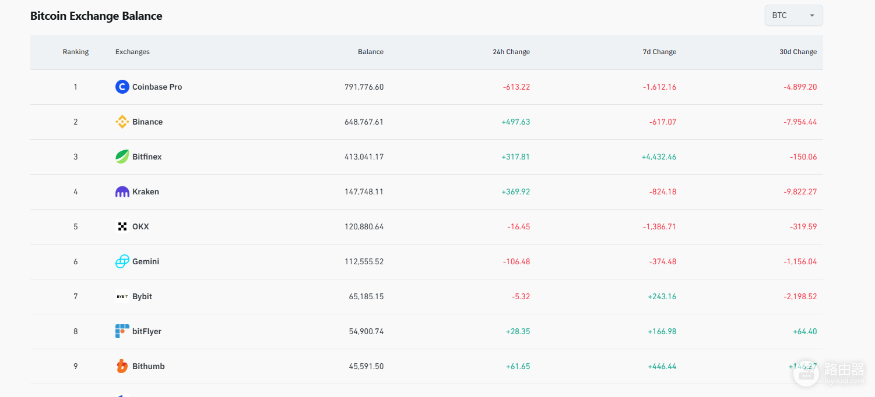This screenshot has width=875, height=397.
Task: Select Bybit 7d change +243.16
Action: [x=662, y=296]
